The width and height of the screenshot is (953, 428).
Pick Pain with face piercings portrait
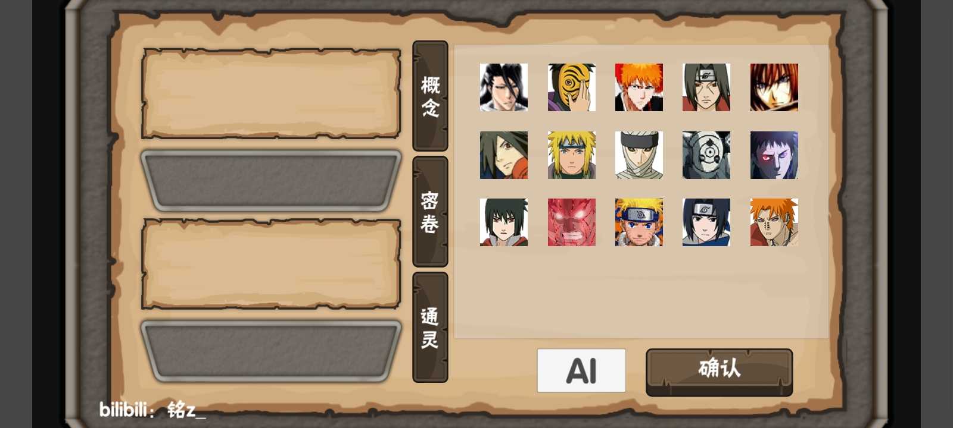[774, 222]
